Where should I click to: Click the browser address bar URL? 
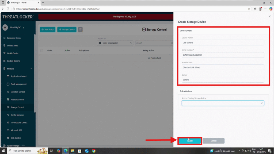point(58,9)
